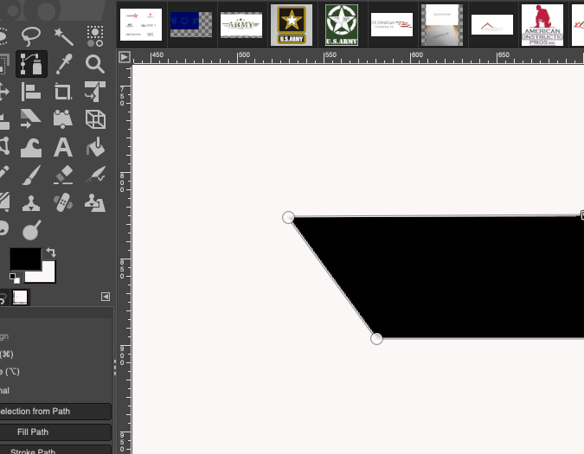Screen dimensions: 584x454
Task: Select the Color Picker eyedropper tool
Action: click(x=63, y=64)
